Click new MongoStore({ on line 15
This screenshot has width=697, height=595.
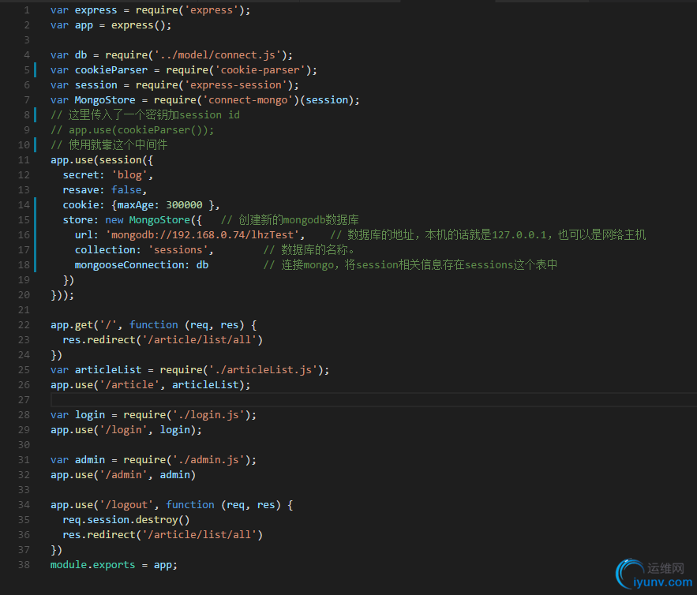pyautogui.click(x=153, y=220)
